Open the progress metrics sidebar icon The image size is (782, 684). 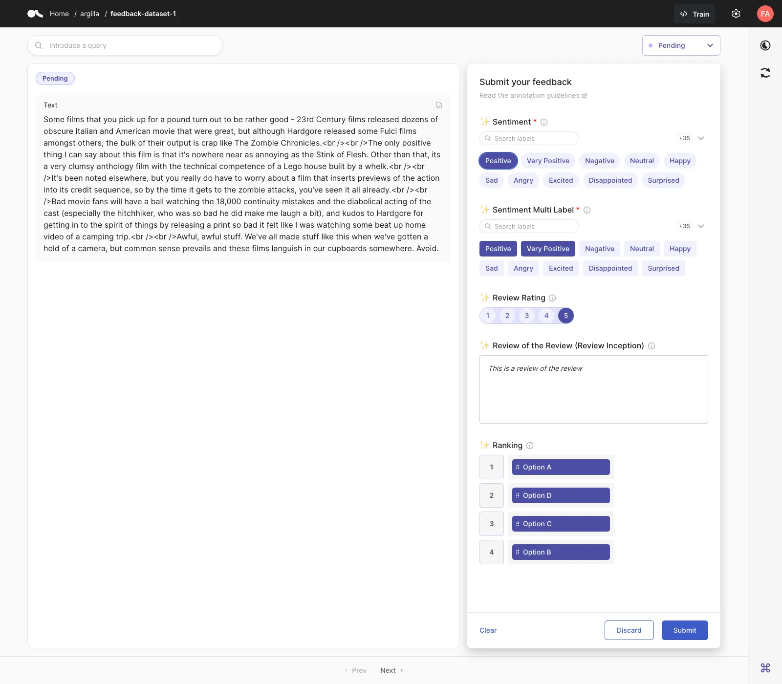point(765,45)
